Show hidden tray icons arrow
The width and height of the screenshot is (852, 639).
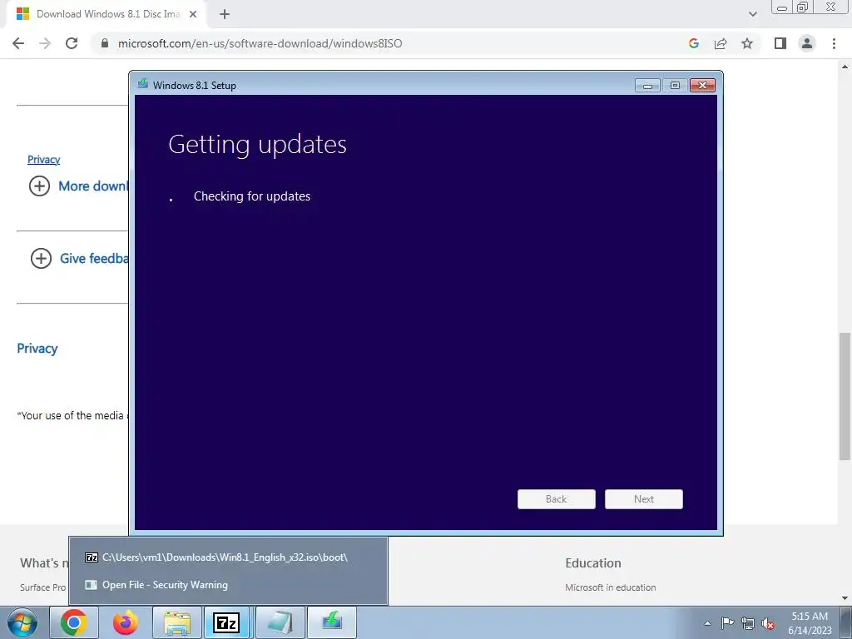pos(707,623)
